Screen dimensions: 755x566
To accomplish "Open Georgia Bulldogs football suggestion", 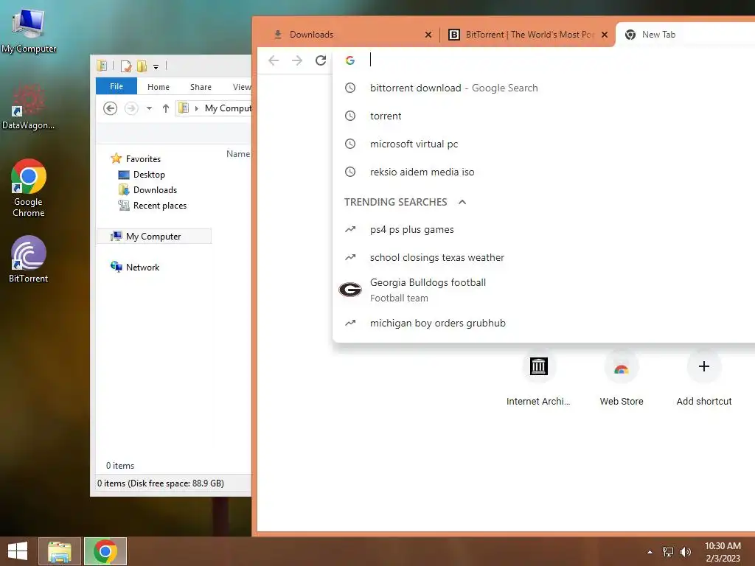I will [x=544, y=290].
